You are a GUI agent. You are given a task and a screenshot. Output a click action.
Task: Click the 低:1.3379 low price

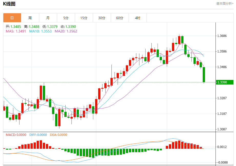pos(50,27)
